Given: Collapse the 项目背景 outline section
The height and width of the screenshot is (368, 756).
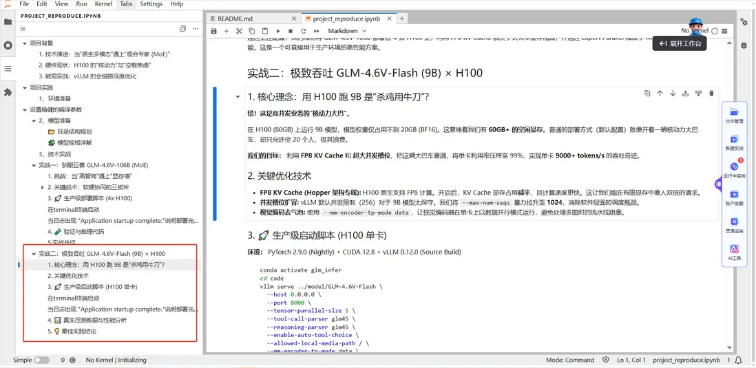Looking at the screenshot, I should pyautogui.click(x=25, y=43).
